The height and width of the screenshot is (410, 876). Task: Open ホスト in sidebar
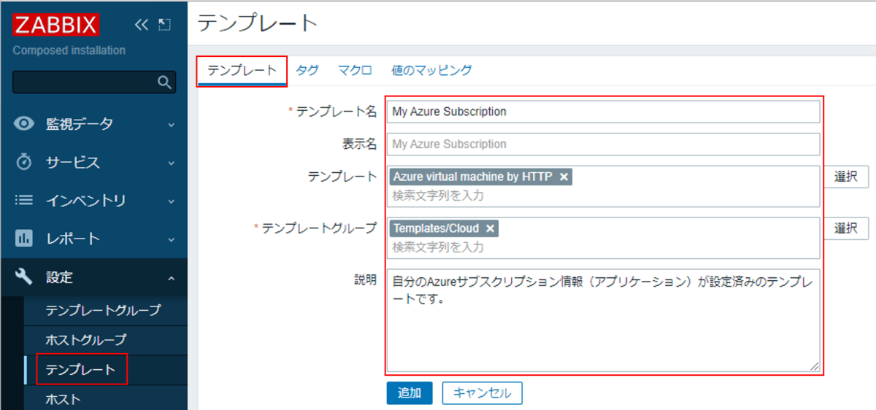pos(64,399)
